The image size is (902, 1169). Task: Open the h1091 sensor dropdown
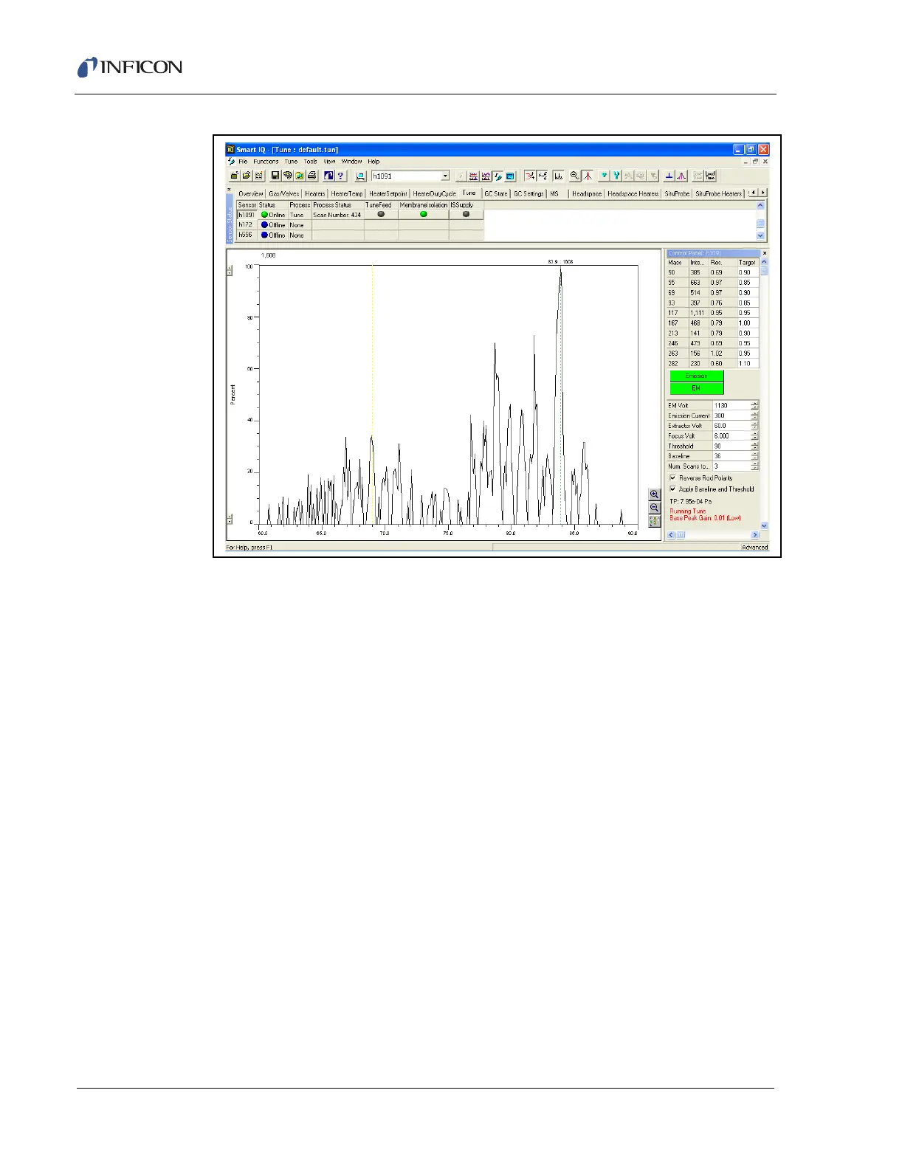point(444,176)
